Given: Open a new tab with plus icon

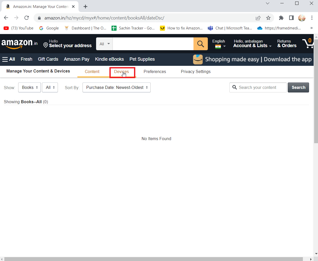Looking at the screenshot, I should click(x=85, y=7).
